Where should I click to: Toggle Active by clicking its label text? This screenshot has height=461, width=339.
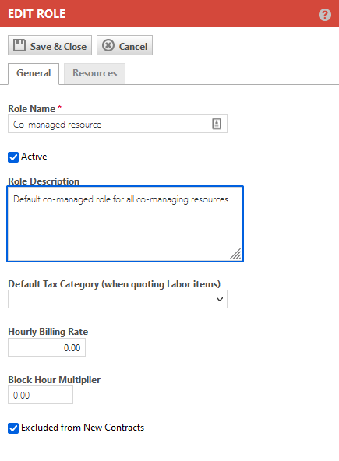pos(34,157)
